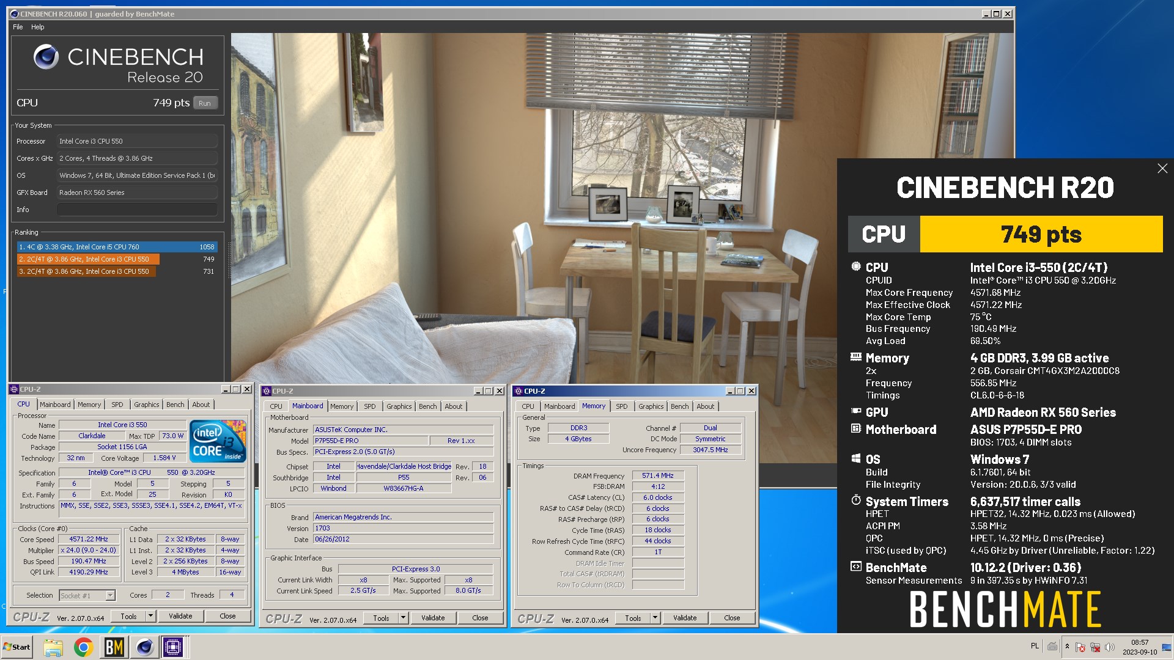The image size is (1174, 660).
Task: Click Tools button in first CPU-Z window
Action: point(128,616)
